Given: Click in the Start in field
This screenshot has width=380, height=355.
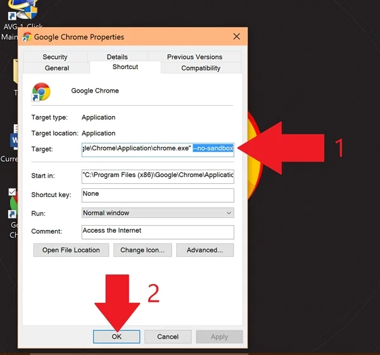Looking at the screenshot, I should (158, 176).
